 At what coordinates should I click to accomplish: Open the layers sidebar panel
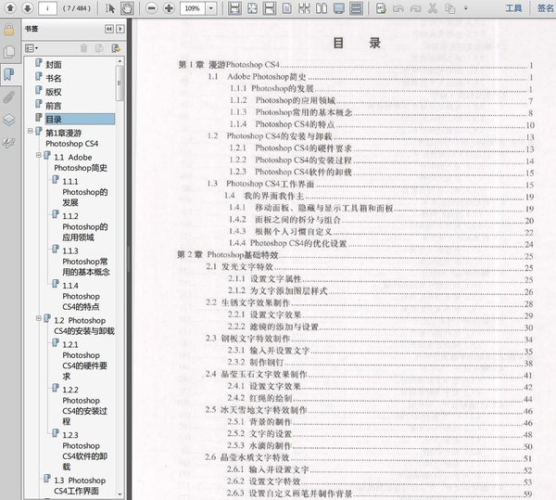9,120
